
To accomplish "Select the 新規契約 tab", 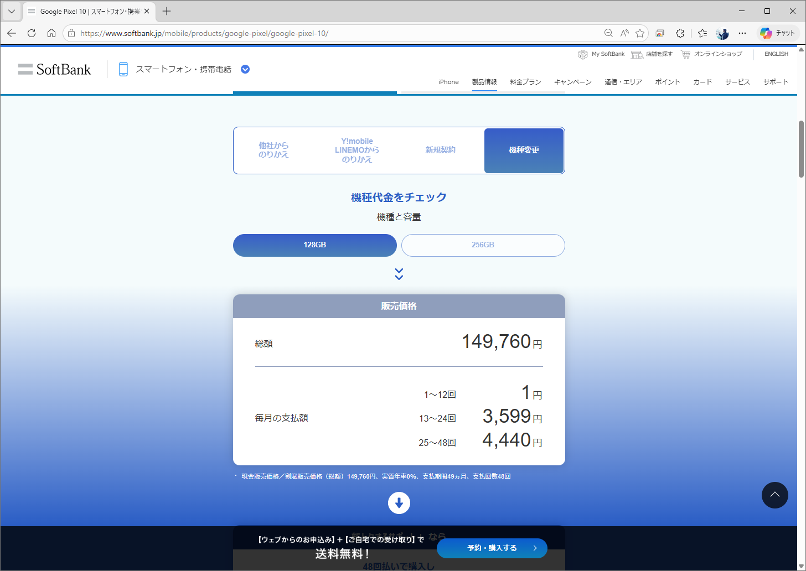I will pyautogui.click(x=441, y=150).
